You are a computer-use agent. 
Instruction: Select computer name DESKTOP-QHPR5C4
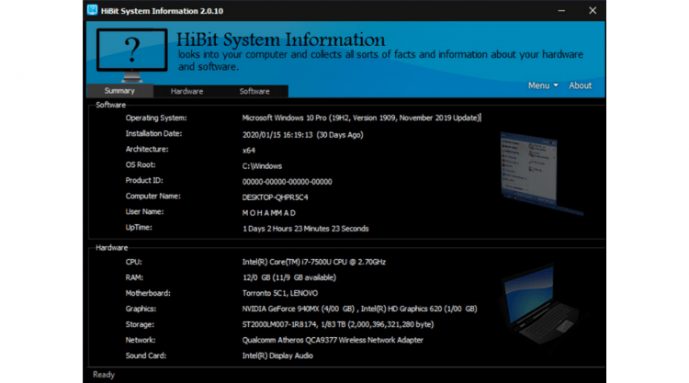coord(275,197)
